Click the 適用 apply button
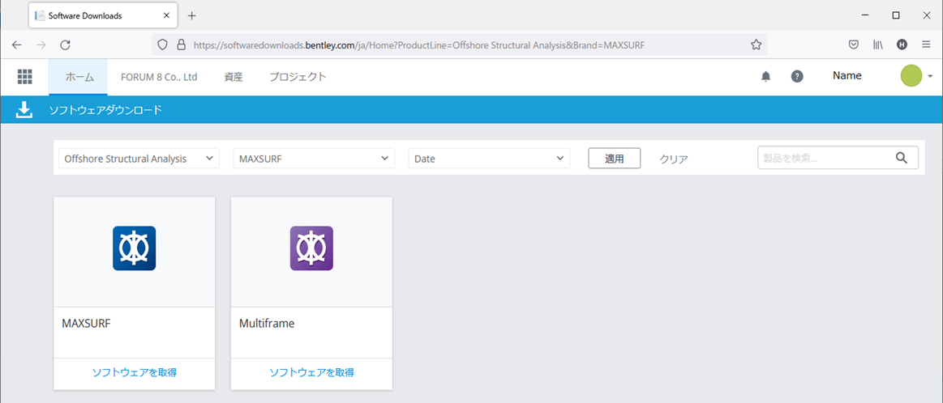943x403 pixels. pyautogui.click(x=614, y=159)
